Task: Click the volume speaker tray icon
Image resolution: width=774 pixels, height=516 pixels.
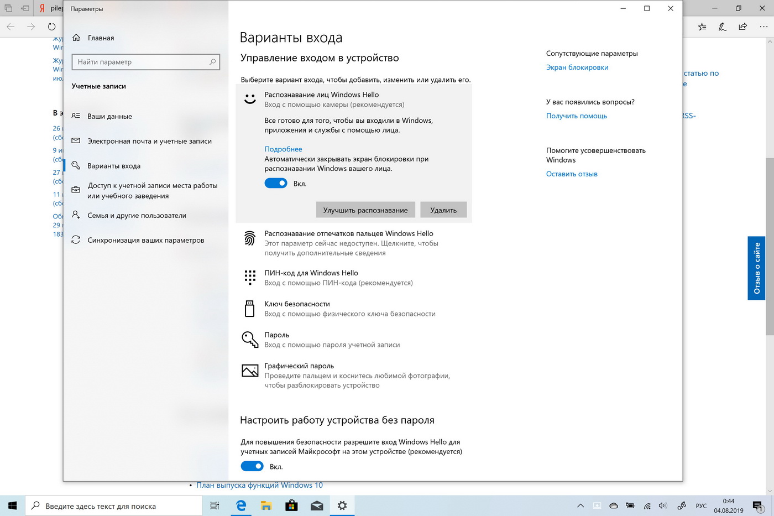Action: pos(663,505)
